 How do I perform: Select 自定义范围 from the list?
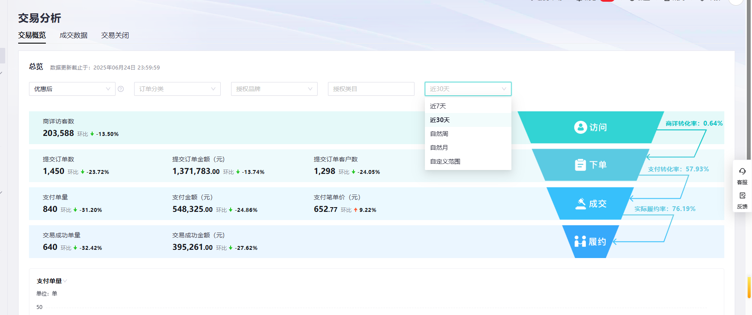pos(445,161)
